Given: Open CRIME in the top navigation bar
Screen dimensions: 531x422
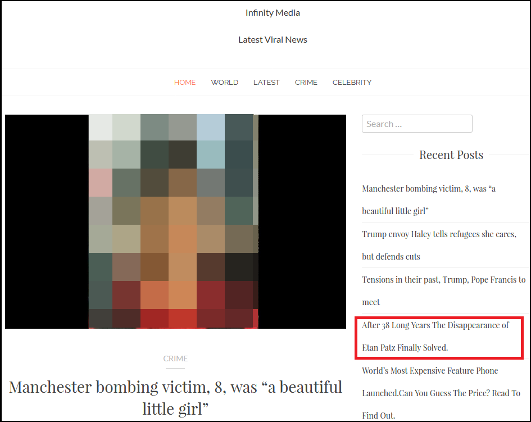Looking at the screenshot, I should [x=306, y=82].
